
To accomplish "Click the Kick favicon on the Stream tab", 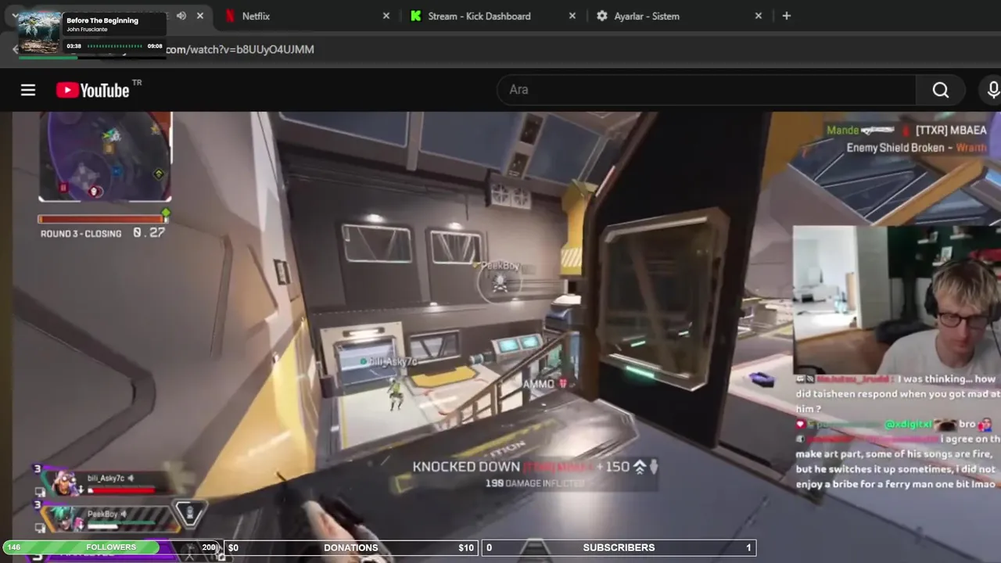I will click(416, 16).
